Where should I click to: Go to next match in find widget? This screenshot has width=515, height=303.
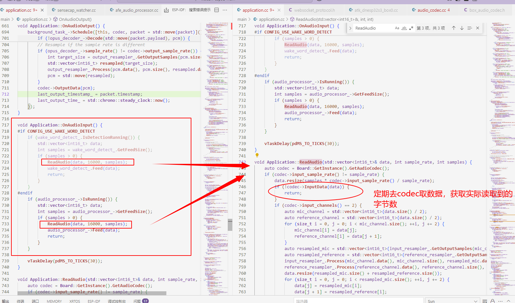pos(462,28)
